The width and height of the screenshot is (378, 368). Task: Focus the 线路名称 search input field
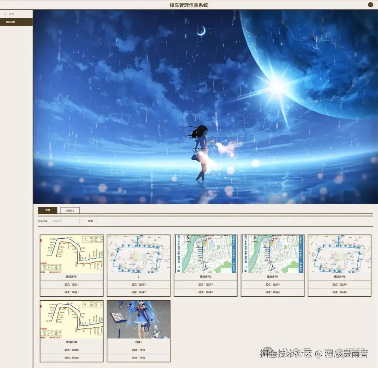click(x=65, y=221)
